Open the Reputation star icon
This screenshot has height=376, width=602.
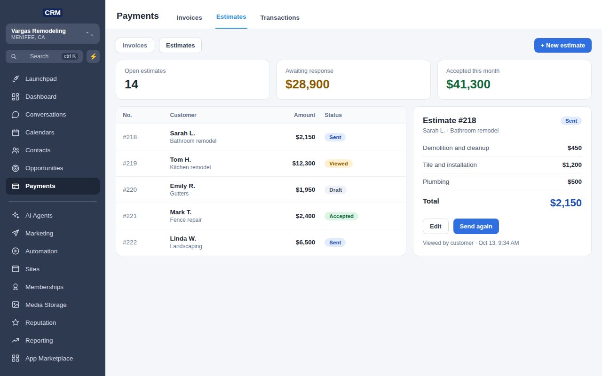[x=16, y=323]
